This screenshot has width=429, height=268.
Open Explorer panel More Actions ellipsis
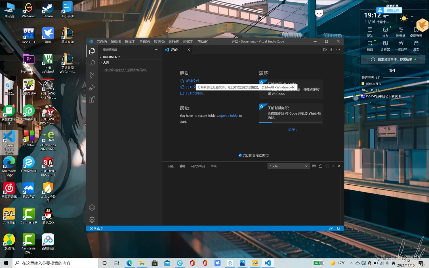coord(157,50)
